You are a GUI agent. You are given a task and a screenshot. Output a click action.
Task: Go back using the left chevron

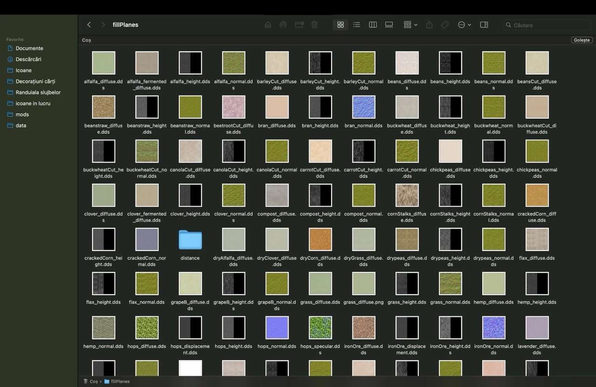(89, 25)
